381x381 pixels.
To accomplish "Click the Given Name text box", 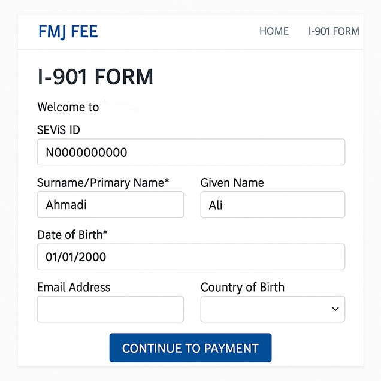I will [273, 205].
